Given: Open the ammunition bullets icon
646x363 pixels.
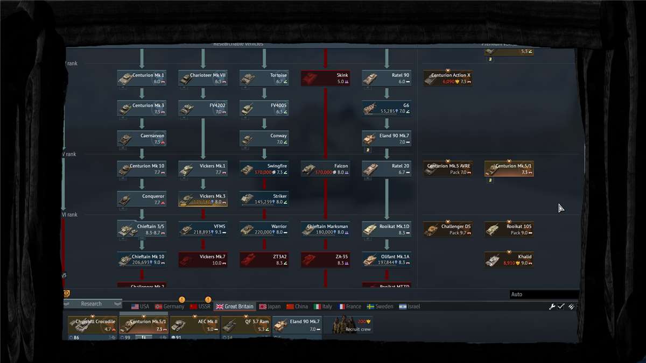Looking at the screenshot, I should click(571, 307).
